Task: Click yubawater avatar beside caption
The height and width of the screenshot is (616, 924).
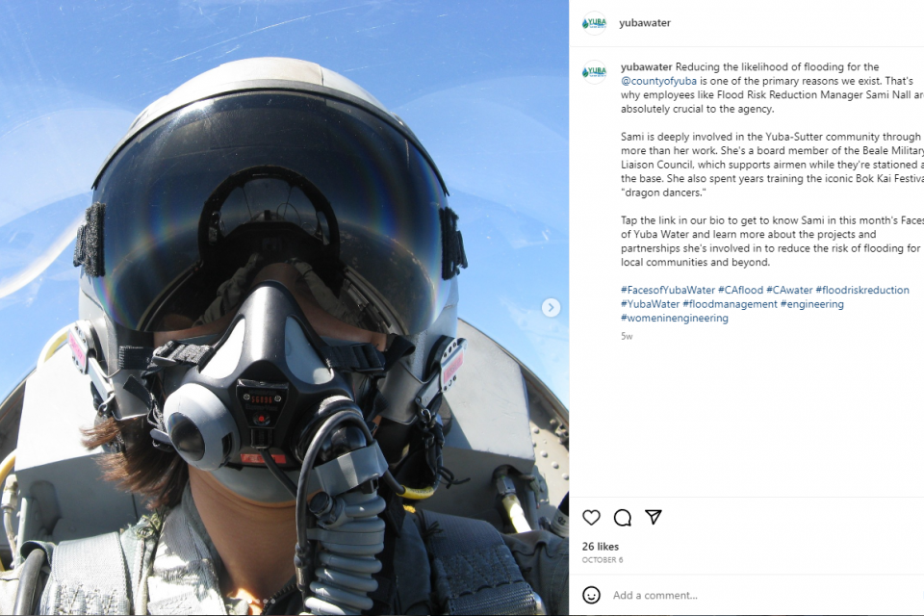Action: 594,72
